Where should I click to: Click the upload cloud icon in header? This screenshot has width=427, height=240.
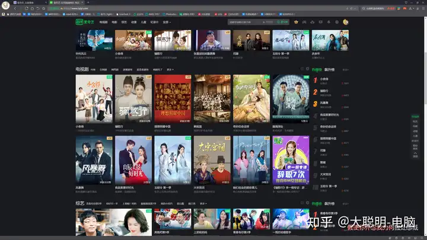point(313,22)
